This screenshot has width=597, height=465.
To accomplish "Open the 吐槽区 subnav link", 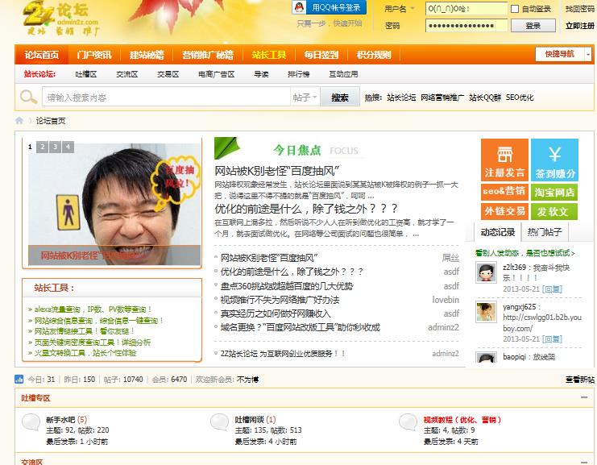I will pyautogui.click(x=85, y=74).
